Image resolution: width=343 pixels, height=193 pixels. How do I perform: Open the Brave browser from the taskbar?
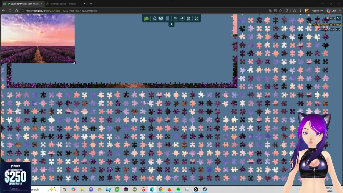click(143, 190)
